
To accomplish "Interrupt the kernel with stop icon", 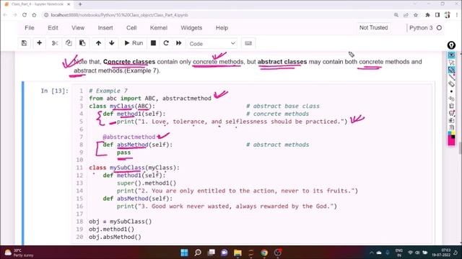I will tap(153, 43).
